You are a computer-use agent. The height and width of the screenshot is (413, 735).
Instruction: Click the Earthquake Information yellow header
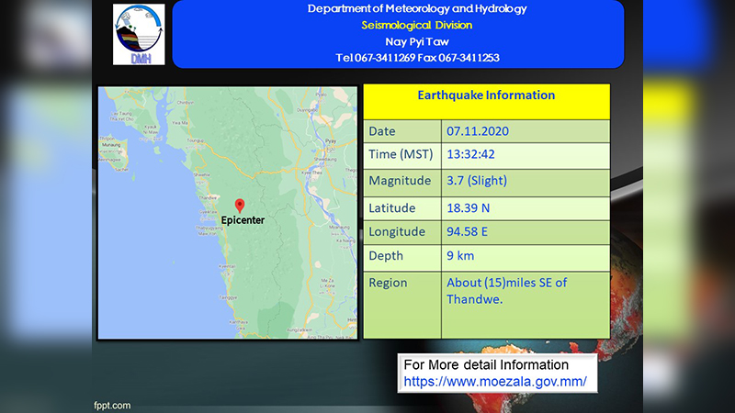click(x=486, y=102)
